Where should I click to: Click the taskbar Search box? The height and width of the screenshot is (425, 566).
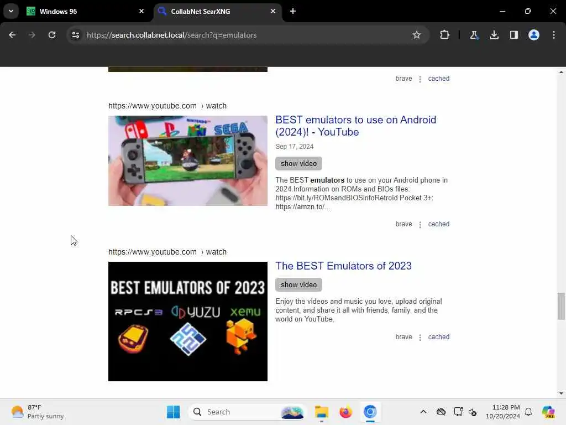pyautogui.click(x=247, y=412)
